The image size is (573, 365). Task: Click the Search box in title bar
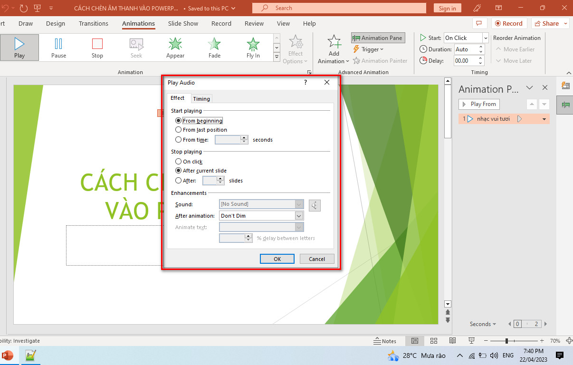pos(339,8)
